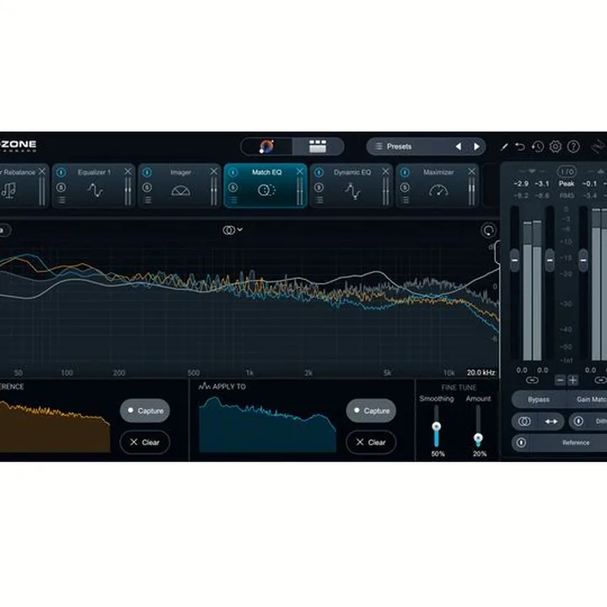
Task: Remove the Dynamic EQ module
Action: click(x=385, y=171)
